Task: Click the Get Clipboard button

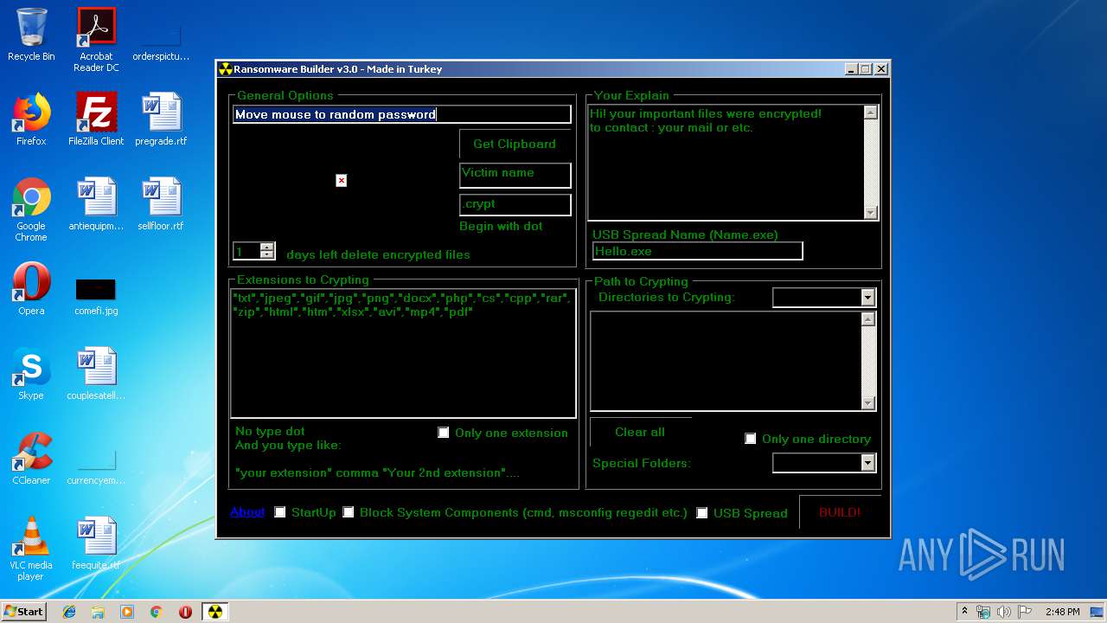Action: pos(515,144)
